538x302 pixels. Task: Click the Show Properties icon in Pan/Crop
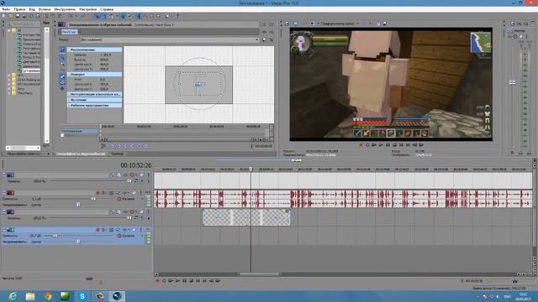tap(62, 50)
